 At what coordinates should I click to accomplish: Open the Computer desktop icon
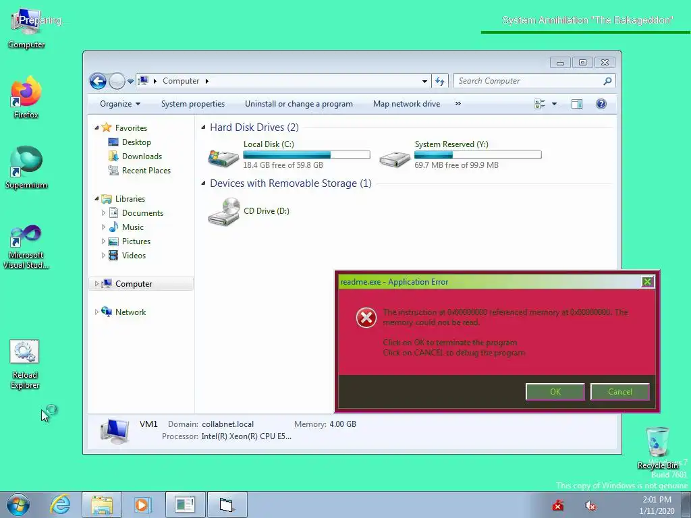coord(26,28)
